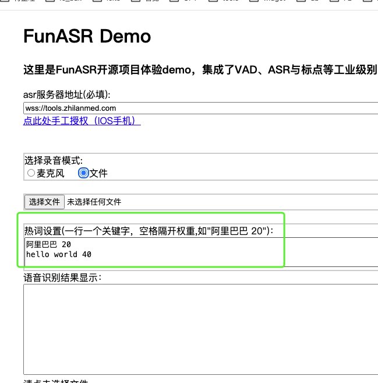Click the FunASR Demo heading
This screenshot has width=378, height=383.
point(87,36)
